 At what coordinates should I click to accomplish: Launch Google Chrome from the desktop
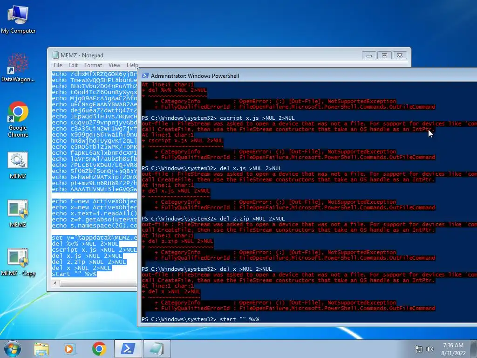(x=18, y=119)
